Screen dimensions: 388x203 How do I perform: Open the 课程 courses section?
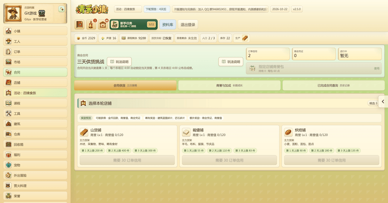(x=35, y=103)
